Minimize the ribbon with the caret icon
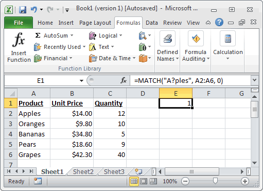This screenshot has height=191, width=263. [208, 23]
